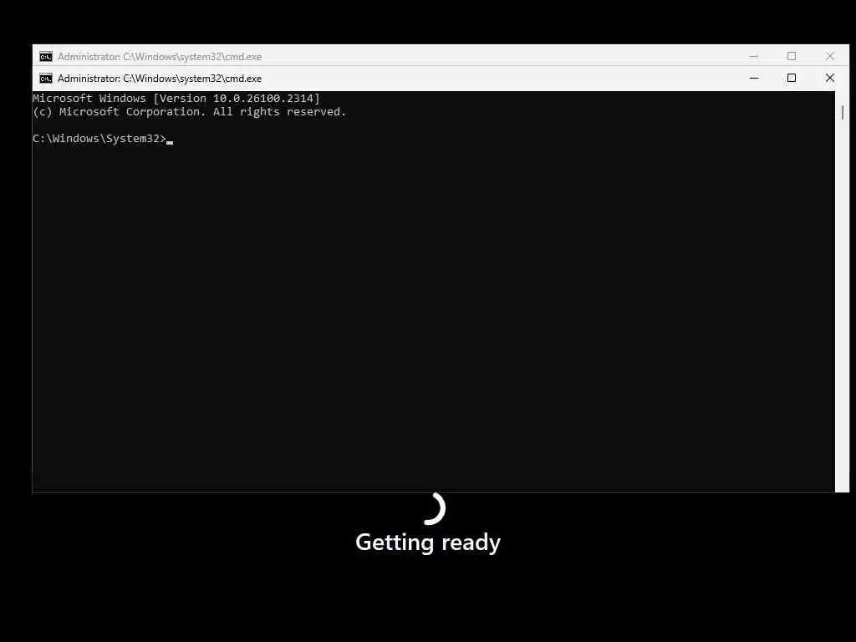The height and width of the screenshot is (642, 856).
Task: Close the background cmd.exe window
Action: tap(830, 56)
